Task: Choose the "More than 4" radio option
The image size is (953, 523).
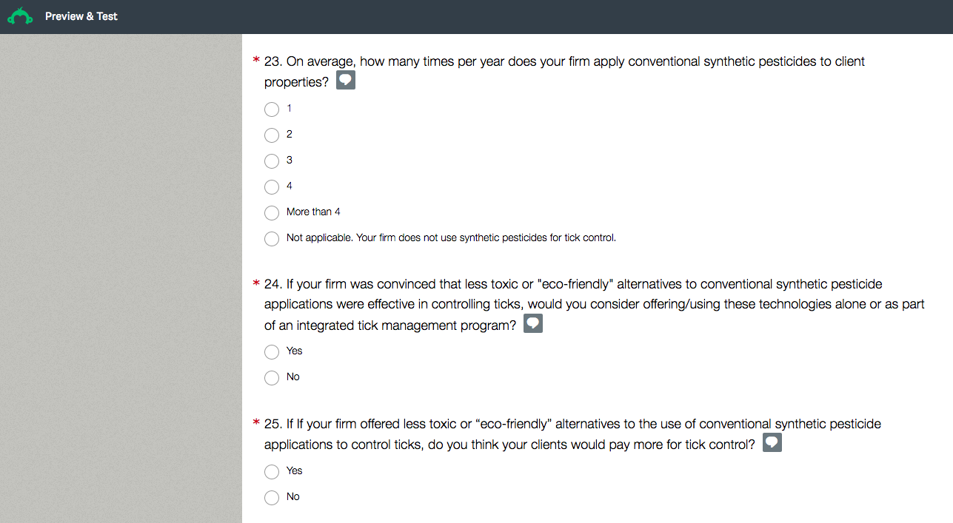Action: [272, 213]
